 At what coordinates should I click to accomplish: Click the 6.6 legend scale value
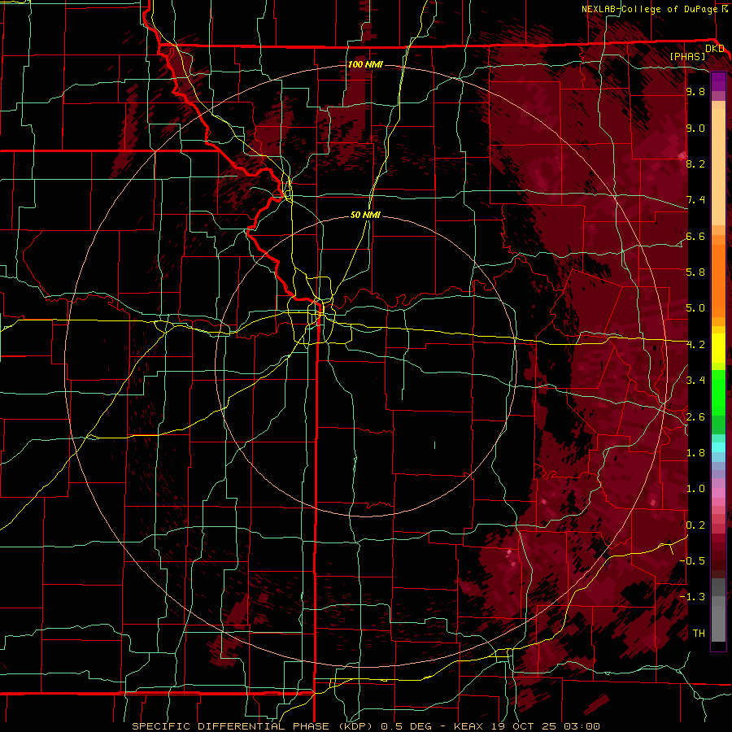point(695,236)
